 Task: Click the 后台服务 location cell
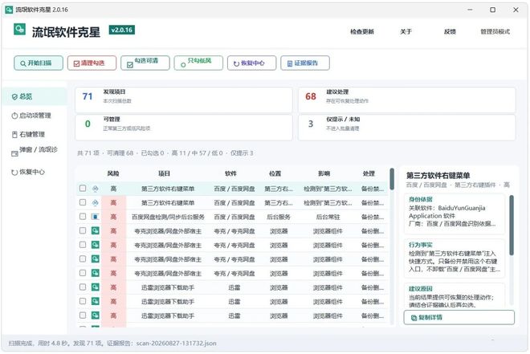click(x=279, y=217)
